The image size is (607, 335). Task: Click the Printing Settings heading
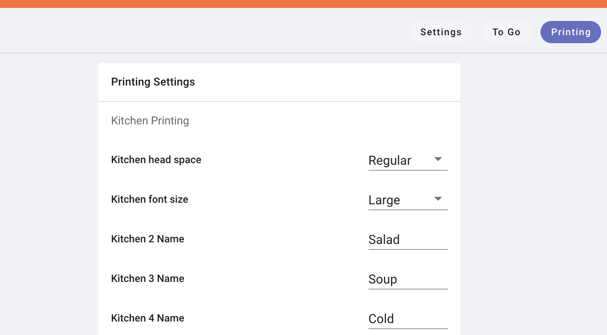pos(153,82)
